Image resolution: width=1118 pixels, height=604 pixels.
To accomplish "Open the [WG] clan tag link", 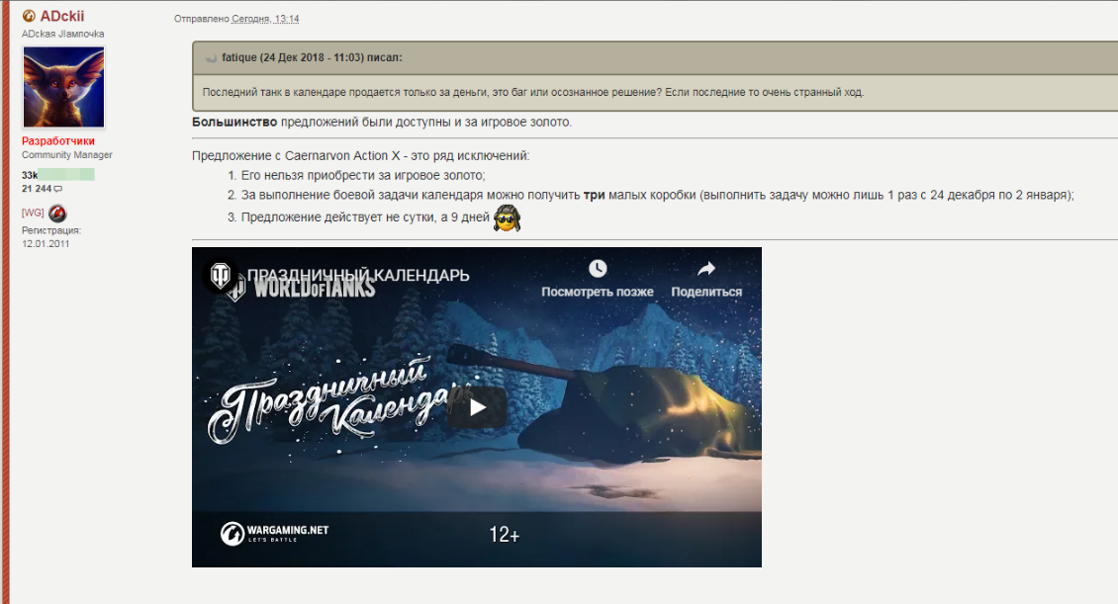I will [33, 213].
